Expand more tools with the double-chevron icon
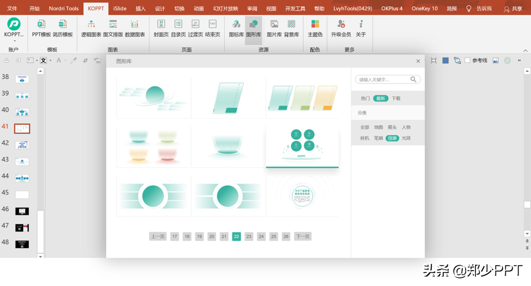Screen dimensions: 531x286 519,61
